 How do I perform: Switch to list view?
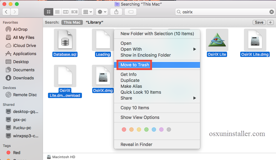[x=57, y=12]
